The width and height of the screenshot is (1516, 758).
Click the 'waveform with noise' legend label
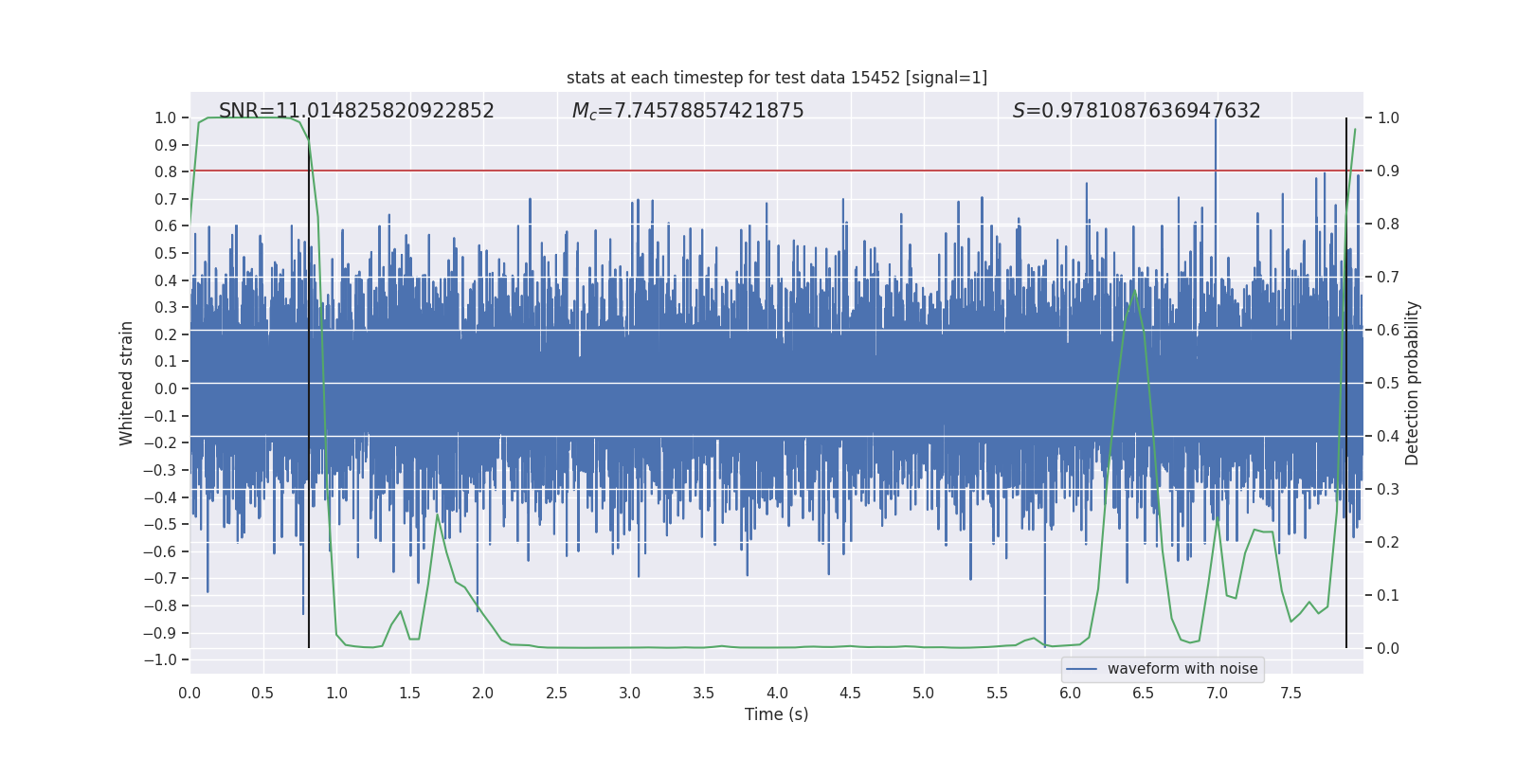coord(1182,669)
